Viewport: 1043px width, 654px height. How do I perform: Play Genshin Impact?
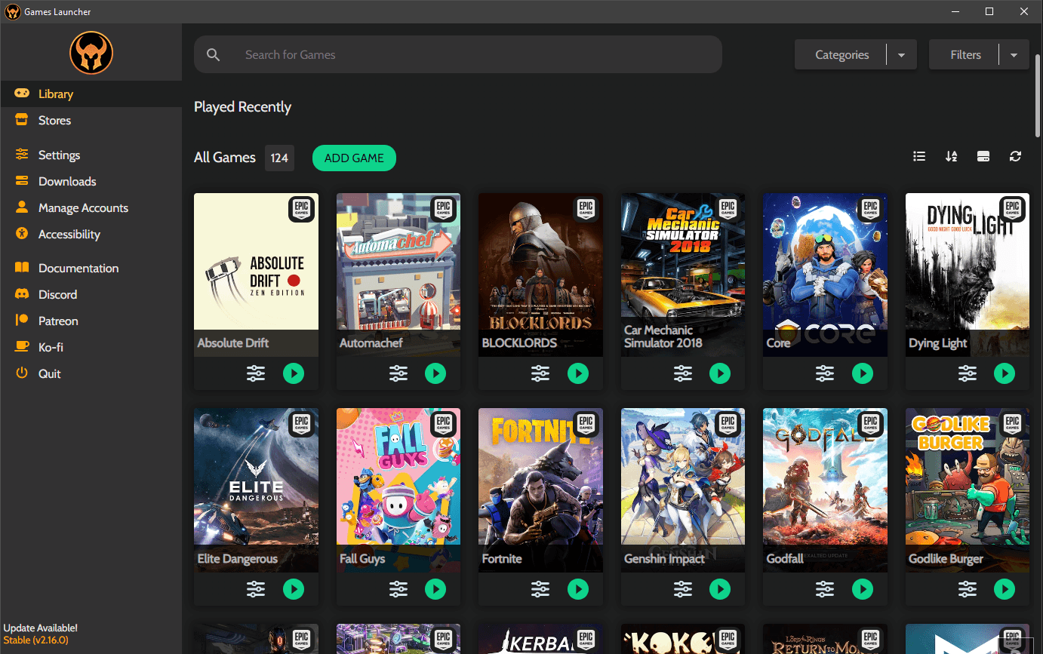[720, 589]
